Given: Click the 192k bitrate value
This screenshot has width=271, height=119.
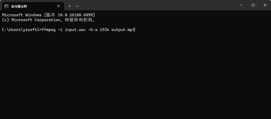Looking at the screenshot, I should (104, 30).
